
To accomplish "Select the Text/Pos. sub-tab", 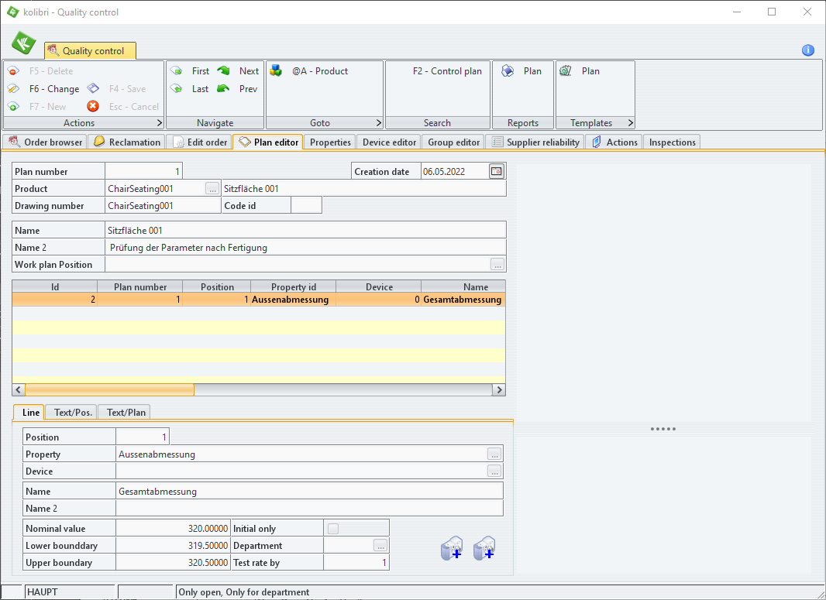I will tap(73, 412).
